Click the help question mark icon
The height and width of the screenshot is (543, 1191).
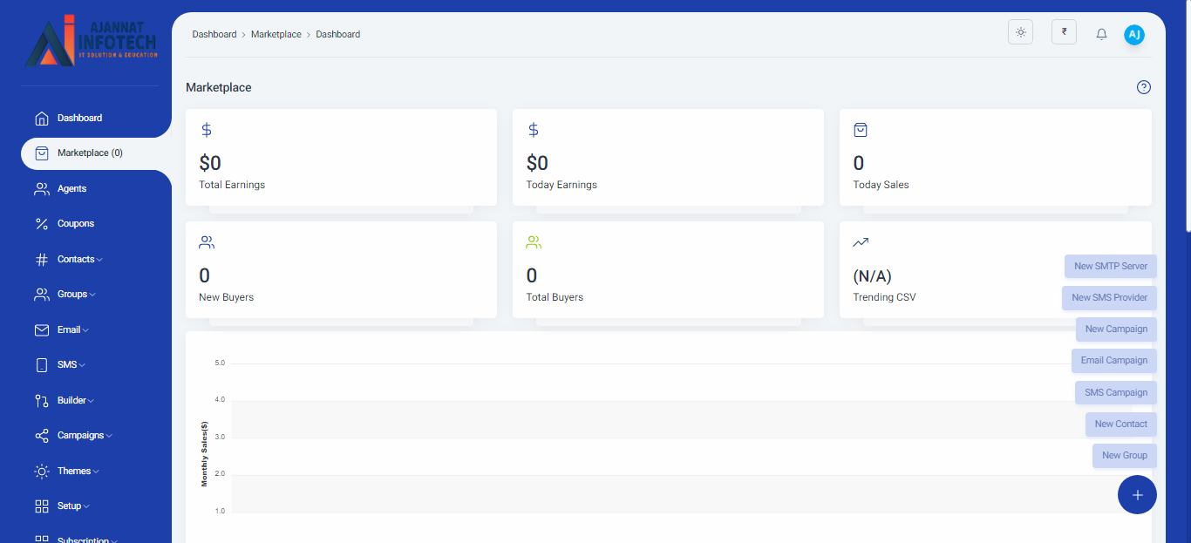point(1144,87)
